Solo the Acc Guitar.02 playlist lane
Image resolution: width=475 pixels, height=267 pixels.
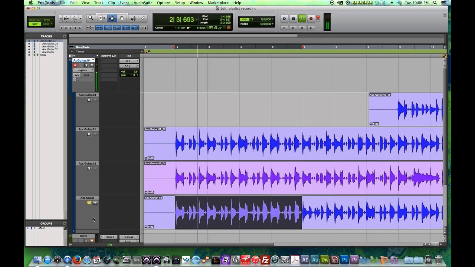pos(89,168)
